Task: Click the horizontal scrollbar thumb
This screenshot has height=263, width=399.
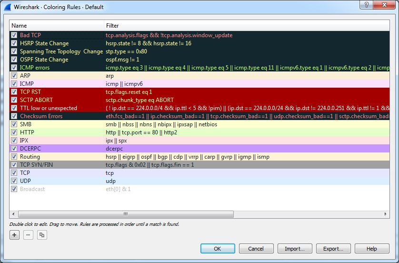Action: coord(126,214)
